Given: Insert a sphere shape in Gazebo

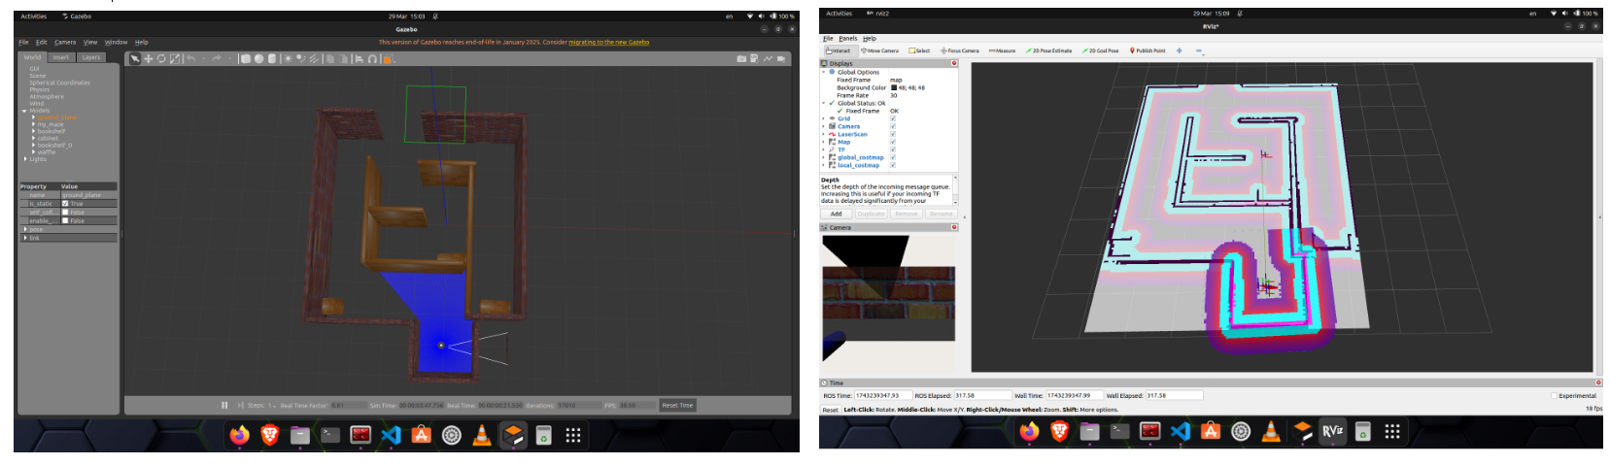Looking at the screenshot, I should click(258, 59).
